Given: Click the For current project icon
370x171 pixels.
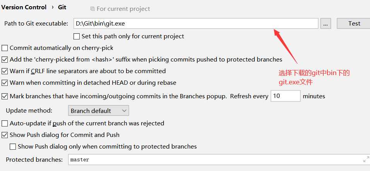Looking at the screenshot, I should 92,9.
